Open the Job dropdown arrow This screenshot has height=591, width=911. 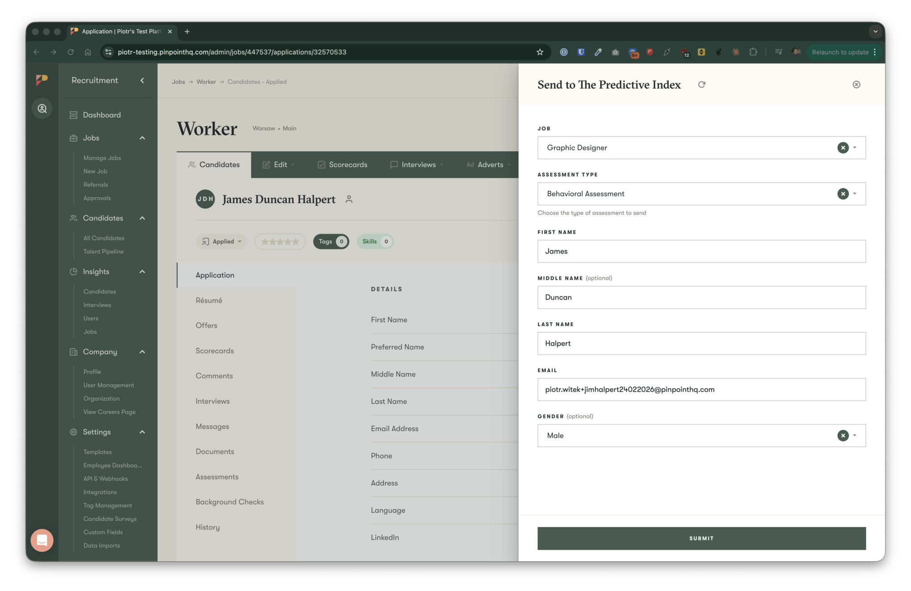pos(855,148)
